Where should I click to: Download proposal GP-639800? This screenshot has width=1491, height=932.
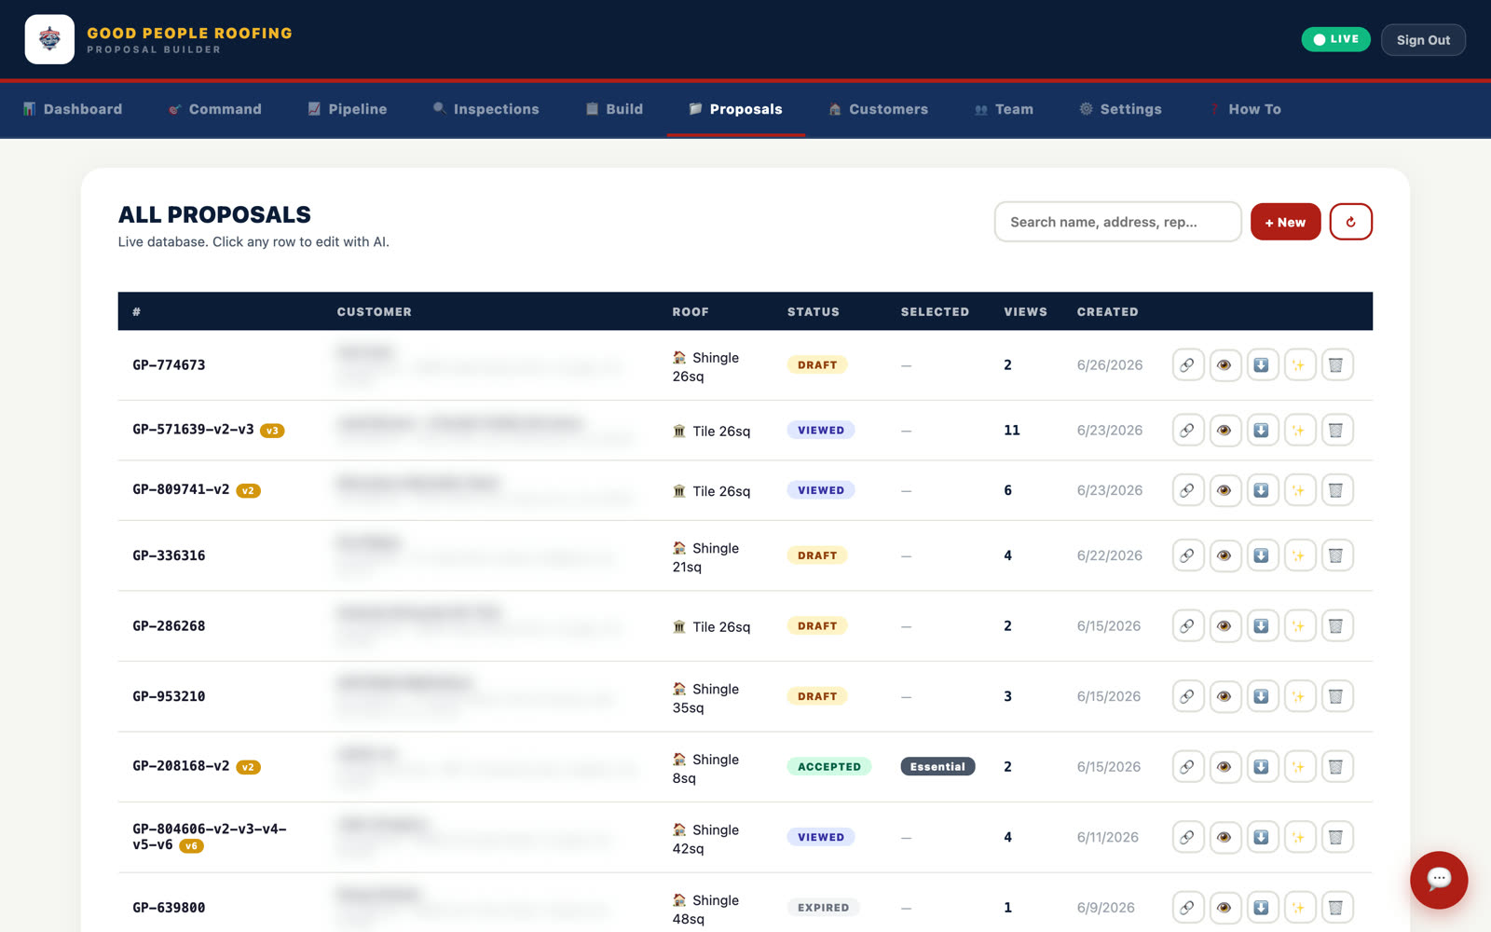tap(1262, 908)
